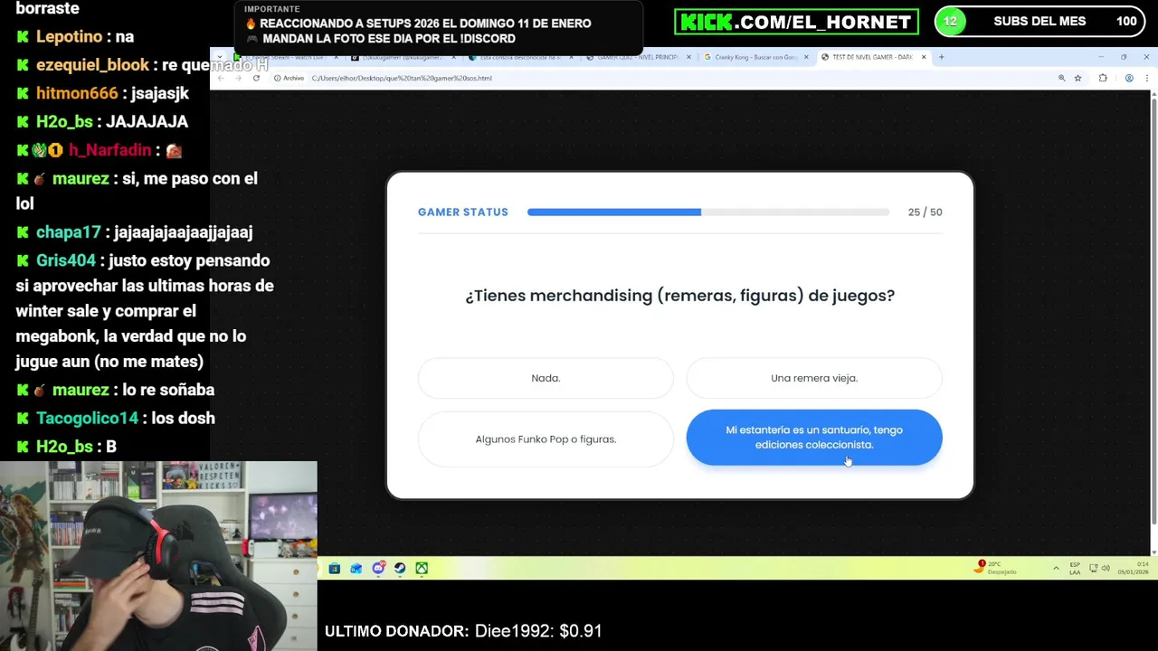Open Discord from the taskbar
This screenshot has width=1158, height=651.
(x=378, y=569)
